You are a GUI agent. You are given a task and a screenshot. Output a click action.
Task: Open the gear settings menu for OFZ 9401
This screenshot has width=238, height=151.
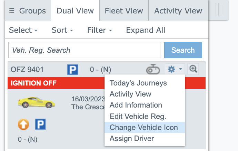coord(175,70)
